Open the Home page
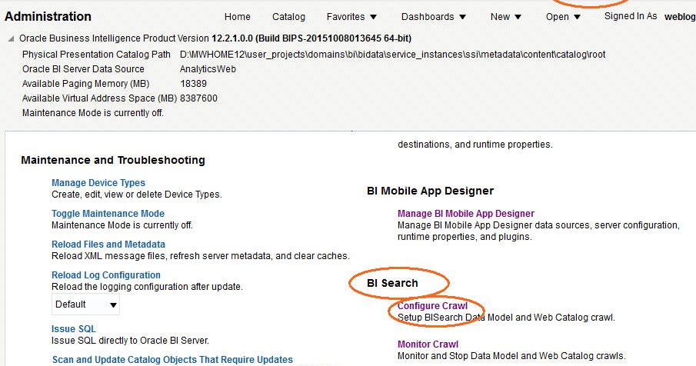The height and width of the screenshot is (366, 696). tap(237, 17)
